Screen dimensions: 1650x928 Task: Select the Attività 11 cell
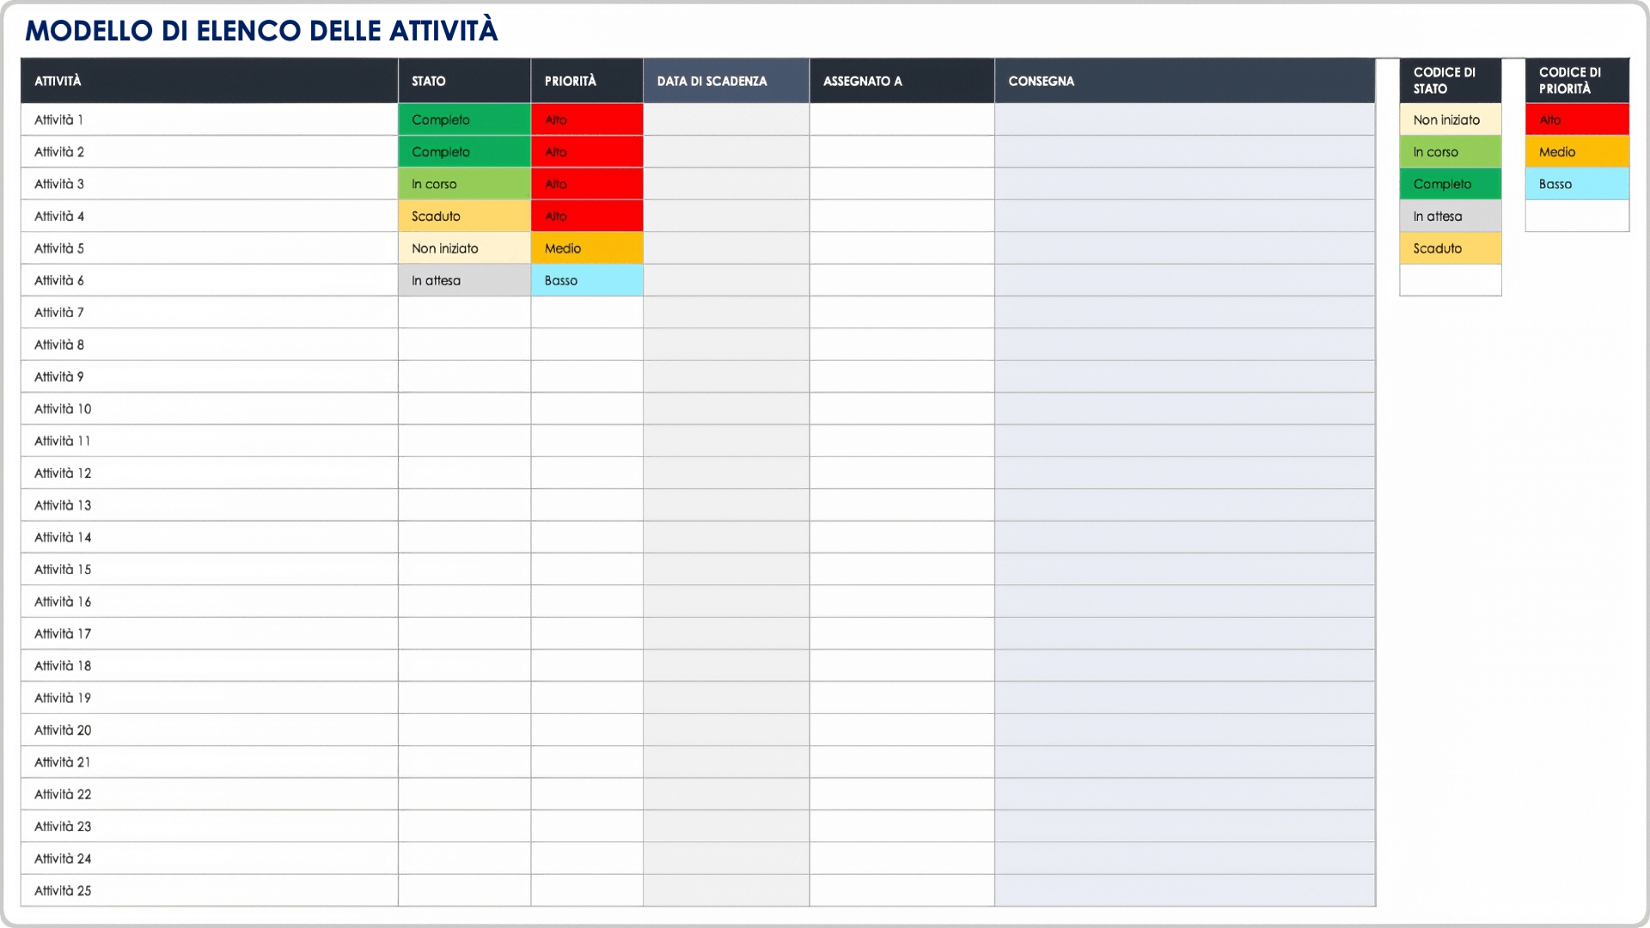point(209,441)
